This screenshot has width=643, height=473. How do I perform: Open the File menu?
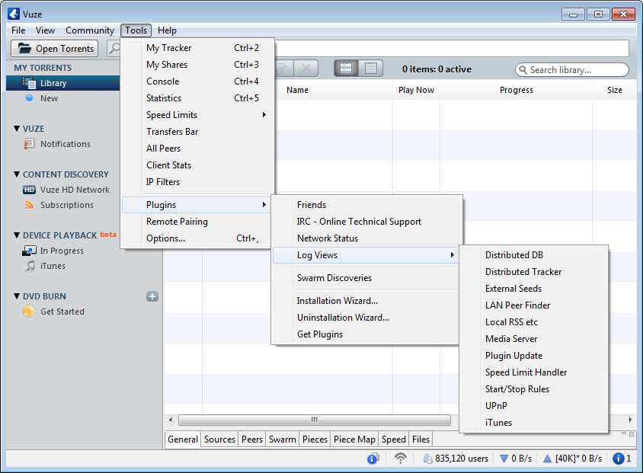tap(18, 30)
